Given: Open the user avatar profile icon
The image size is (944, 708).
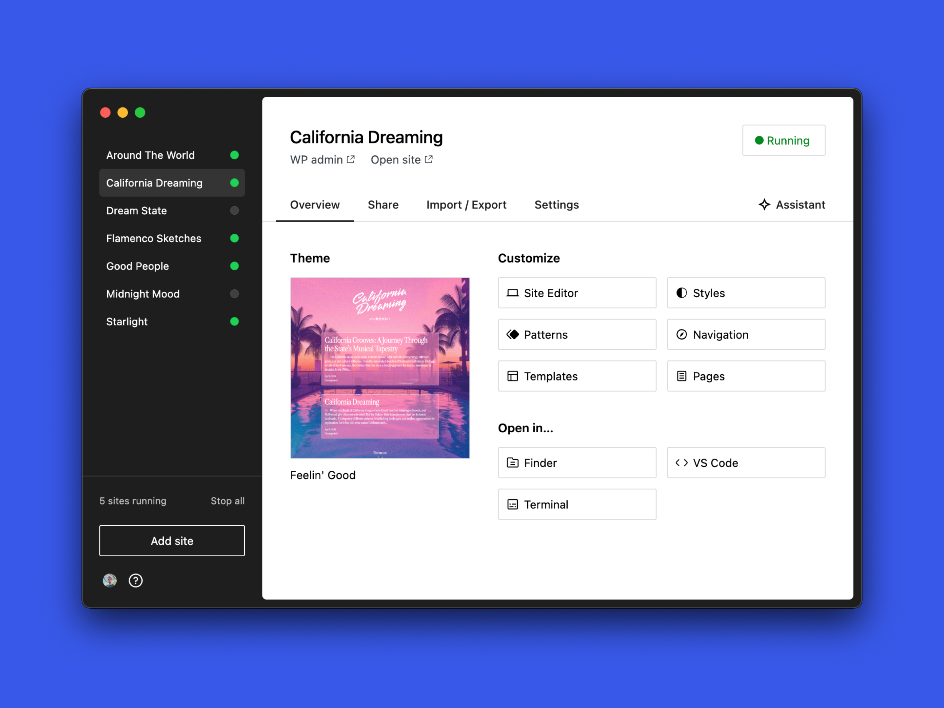Looking at the screenshot, I should (110, 580).
